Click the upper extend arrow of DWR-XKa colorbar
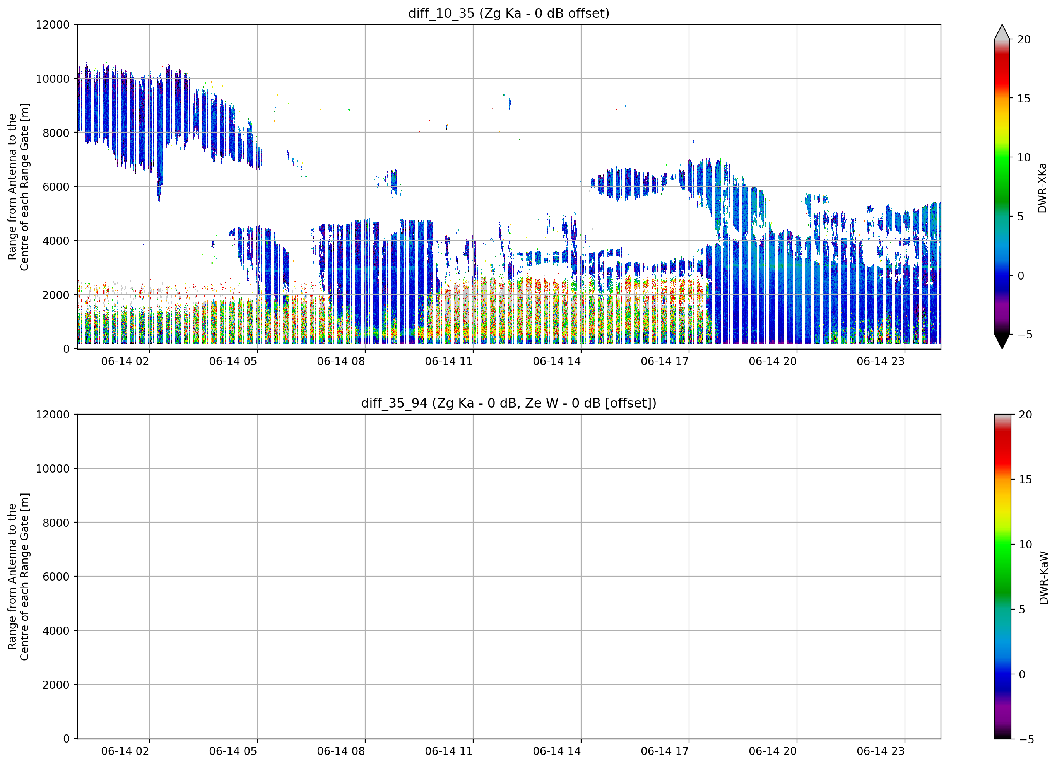This screenshot has height=765, width=1057. (1002, 32)
